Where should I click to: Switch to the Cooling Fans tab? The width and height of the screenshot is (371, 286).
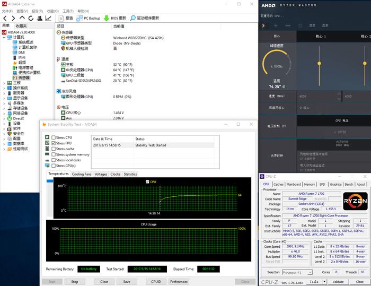(82, 174)
